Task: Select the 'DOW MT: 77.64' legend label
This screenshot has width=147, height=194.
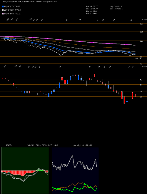Action: tap(12, 10)
